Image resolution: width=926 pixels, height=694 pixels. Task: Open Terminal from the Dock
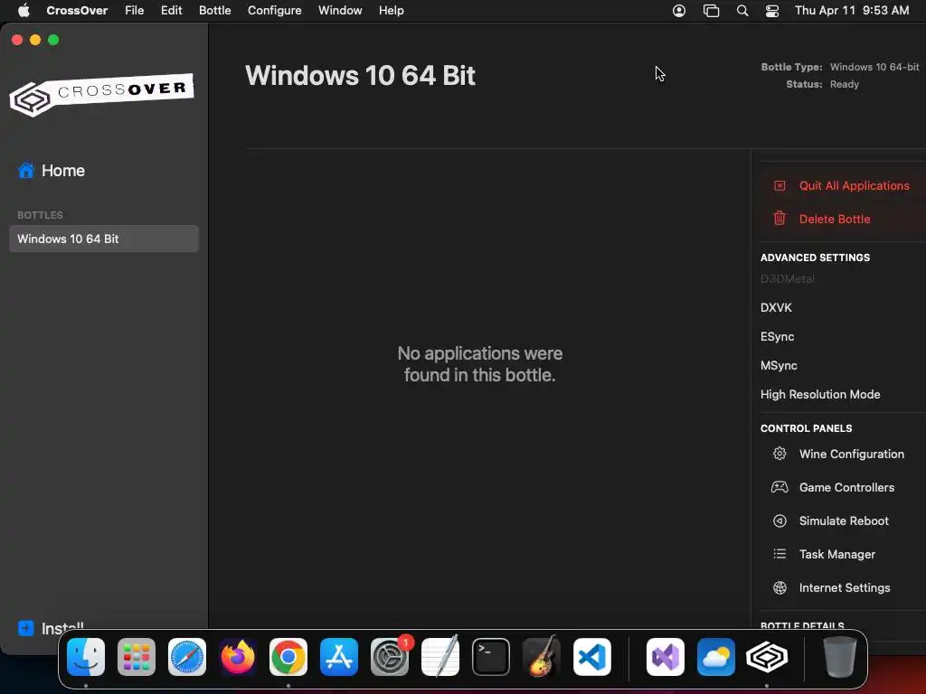point(491,656)
